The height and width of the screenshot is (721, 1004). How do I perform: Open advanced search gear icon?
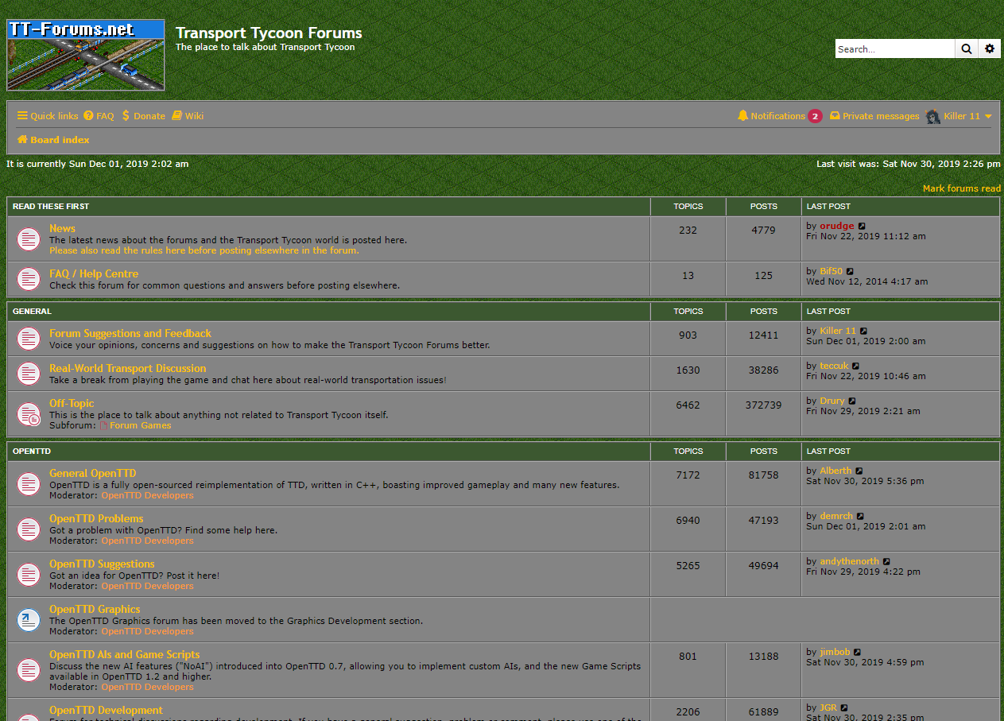[989, 48]
